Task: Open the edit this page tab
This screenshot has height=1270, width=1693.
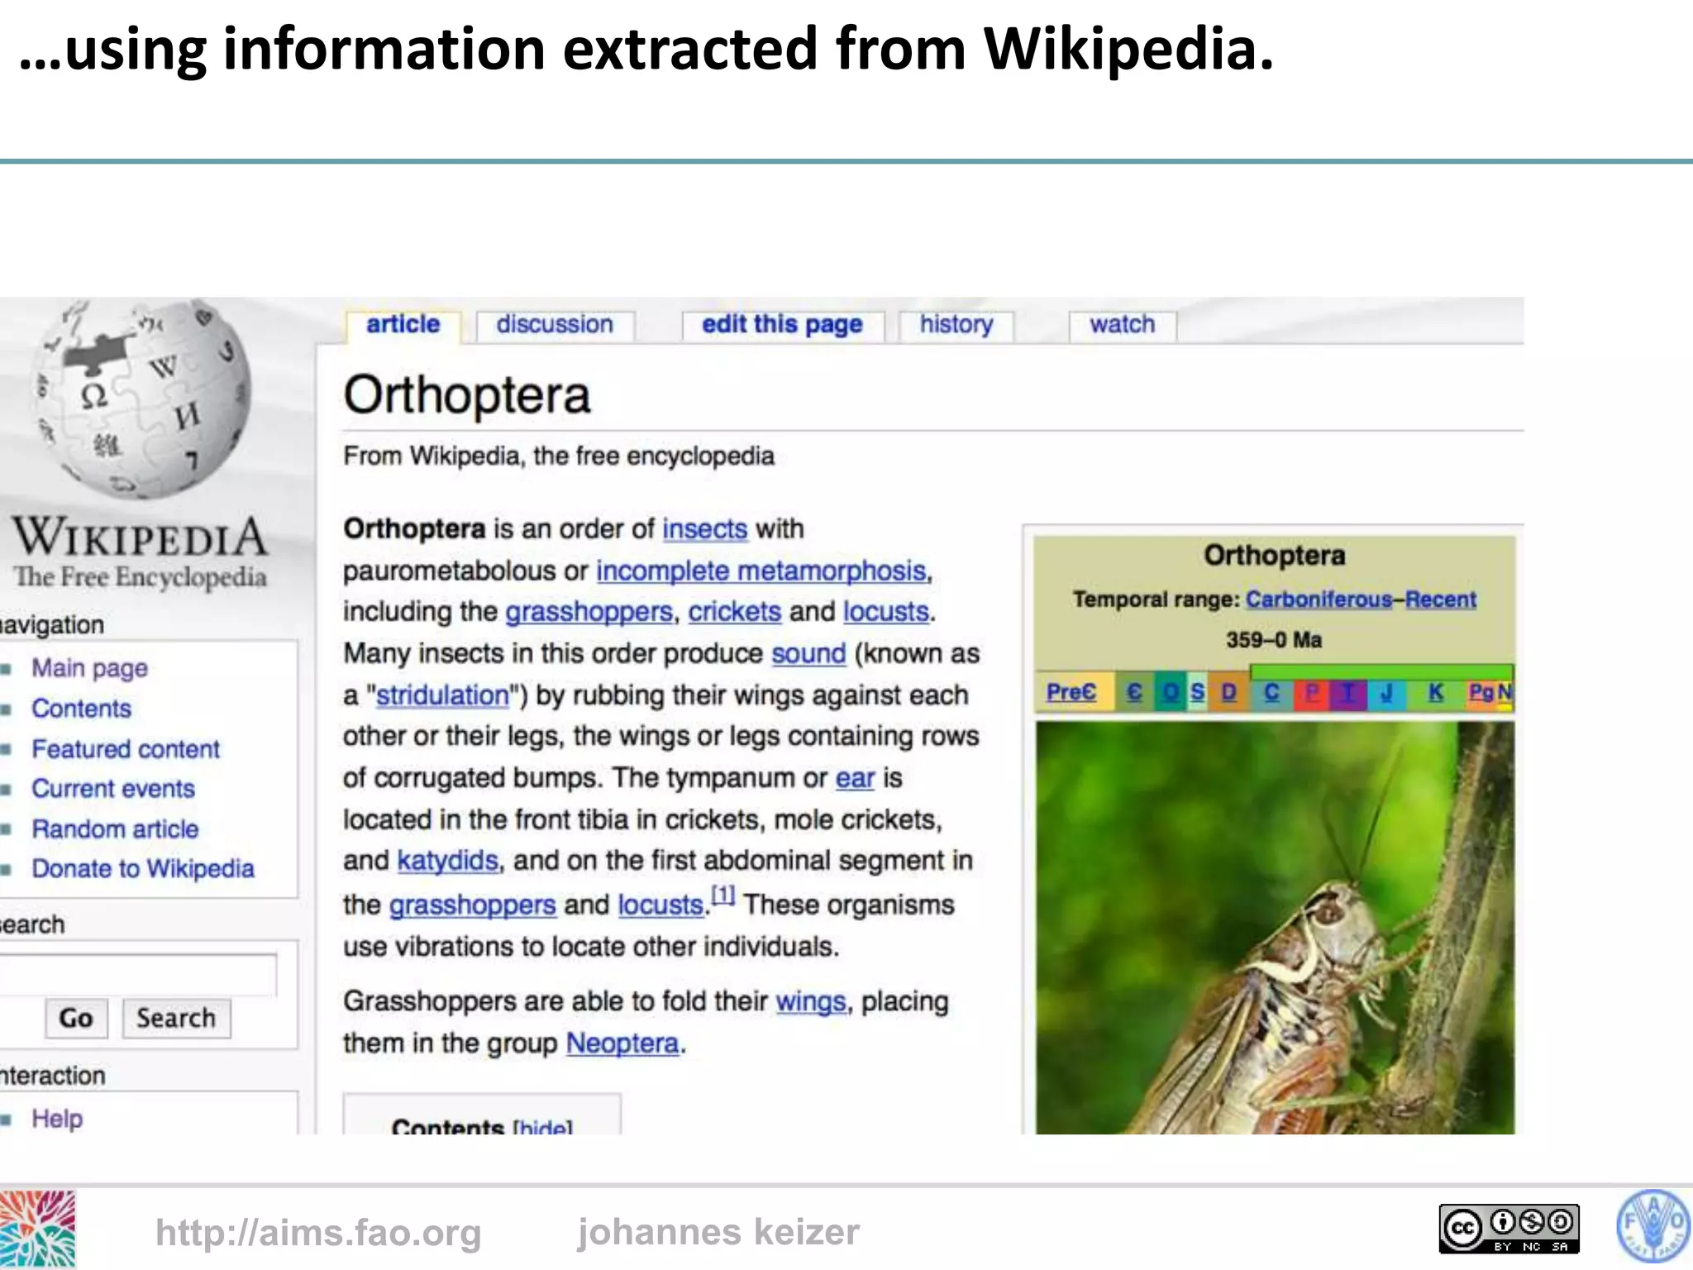Action: click(782, 324)
